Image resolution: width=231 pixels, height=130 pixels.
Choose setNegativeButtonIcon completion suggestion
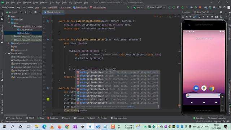point(118,89)
